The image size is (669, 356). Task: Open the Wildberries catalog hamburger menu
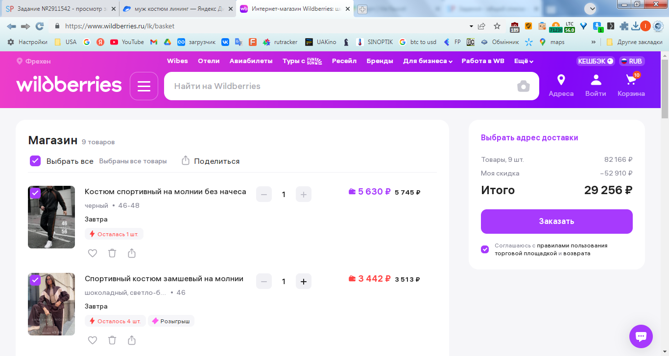tap(144, 86)
